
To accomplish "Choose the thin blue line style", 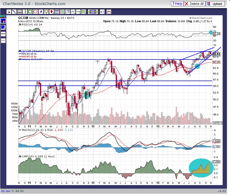I will coord(3,40).
